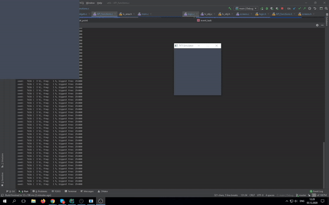Screen dimensions: 329x205
Task: Open the master Git branch selector
Action: click(301, 195)
